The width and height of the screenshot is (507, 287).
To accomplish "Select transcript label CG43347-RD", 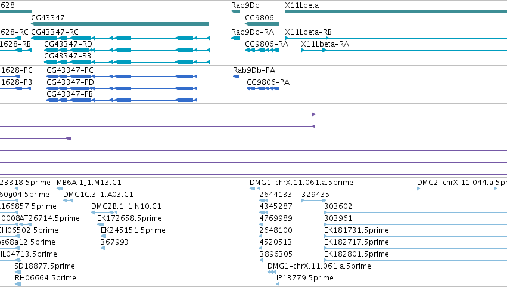I will (69, 44).
